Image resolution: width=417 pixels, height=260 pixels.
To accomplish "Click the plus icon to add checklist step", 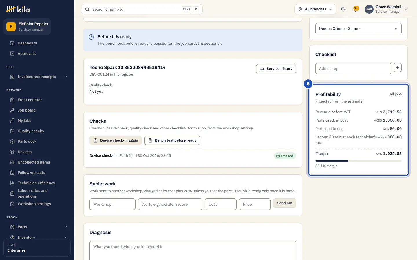I will coord(398,68).
